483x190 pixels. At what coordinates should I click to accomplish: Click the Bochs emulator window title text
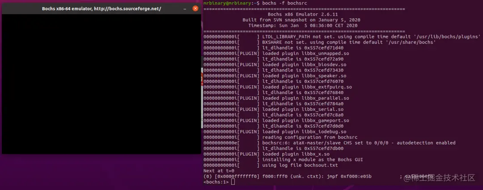click(x=102, y=8)
